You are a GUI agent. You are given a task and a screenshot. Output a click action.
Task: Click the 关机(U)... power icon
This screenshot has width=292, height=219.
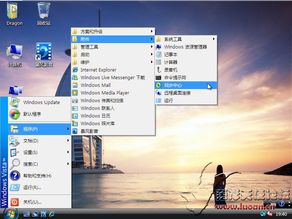click(15, 202)
